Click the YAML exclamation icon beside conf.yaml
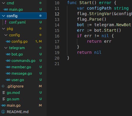Image resolution: width=132 pixels, height=116 pixels. pos(6,22)
